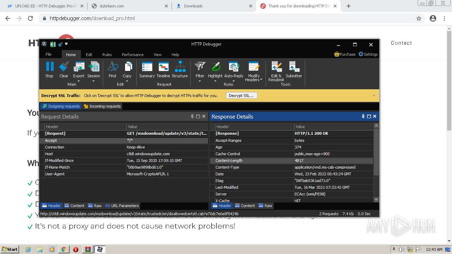Click the Excel export icon in title bar
452x254 pixels.
pos(53,44)
